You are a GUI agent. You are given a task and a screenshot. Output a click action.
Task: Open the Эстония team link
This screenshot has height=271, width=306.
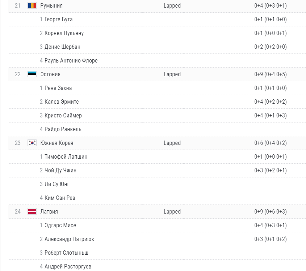pos(50,74)
